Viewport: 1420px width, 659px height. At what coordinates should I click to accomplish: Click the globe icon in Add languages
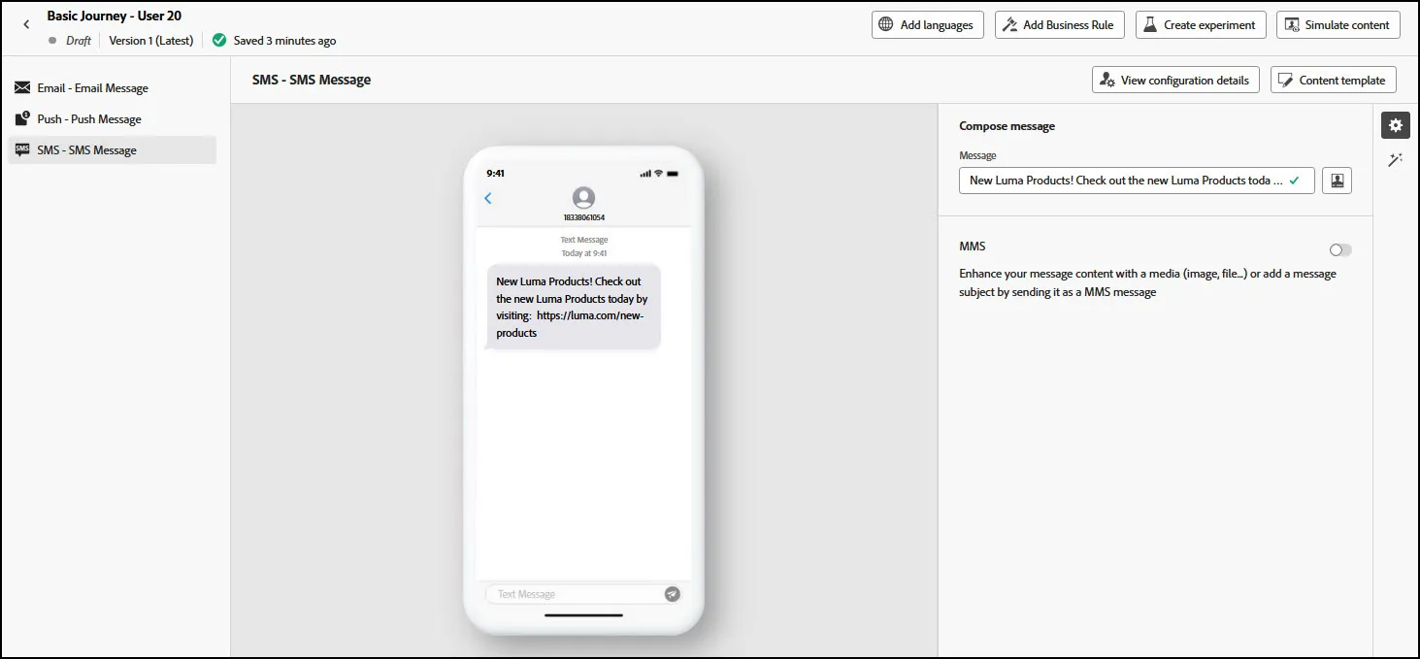pos(886,25)
